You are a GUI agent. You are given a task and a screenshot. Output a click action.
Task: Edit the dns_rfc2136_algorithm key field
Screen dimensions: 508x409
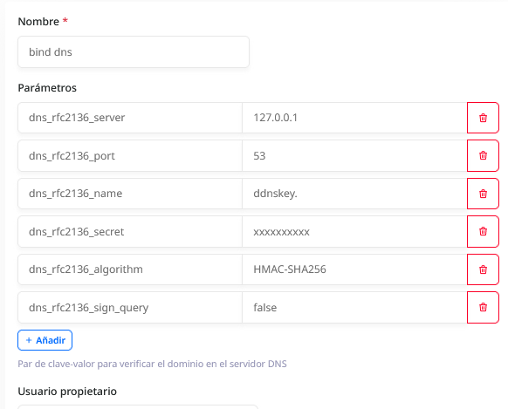[130, 269]
